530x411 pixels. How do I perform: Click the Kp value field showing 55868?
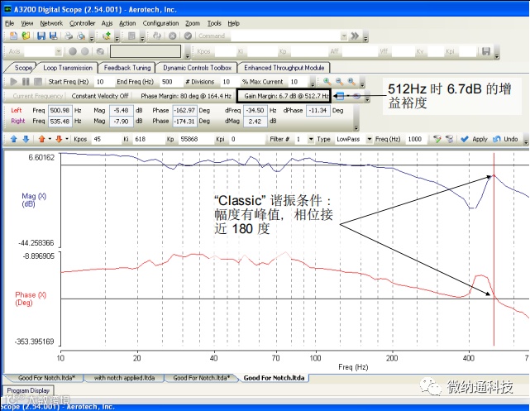coord(195,139)
